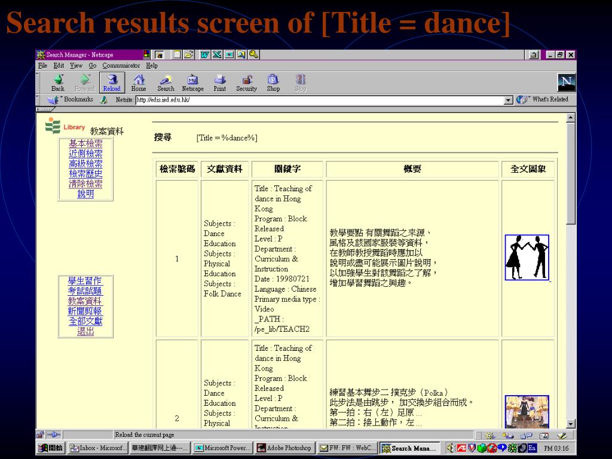Switch to Adobe Photoshop taskbar window

point(285,448)
